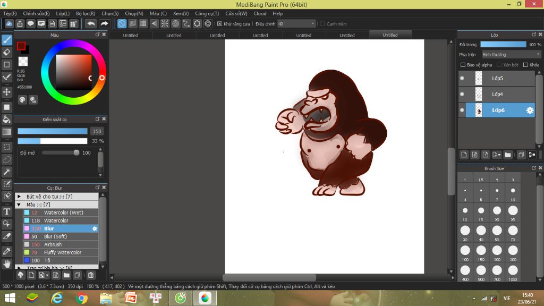Select the Blur (Soft) brush

(61, 236)
